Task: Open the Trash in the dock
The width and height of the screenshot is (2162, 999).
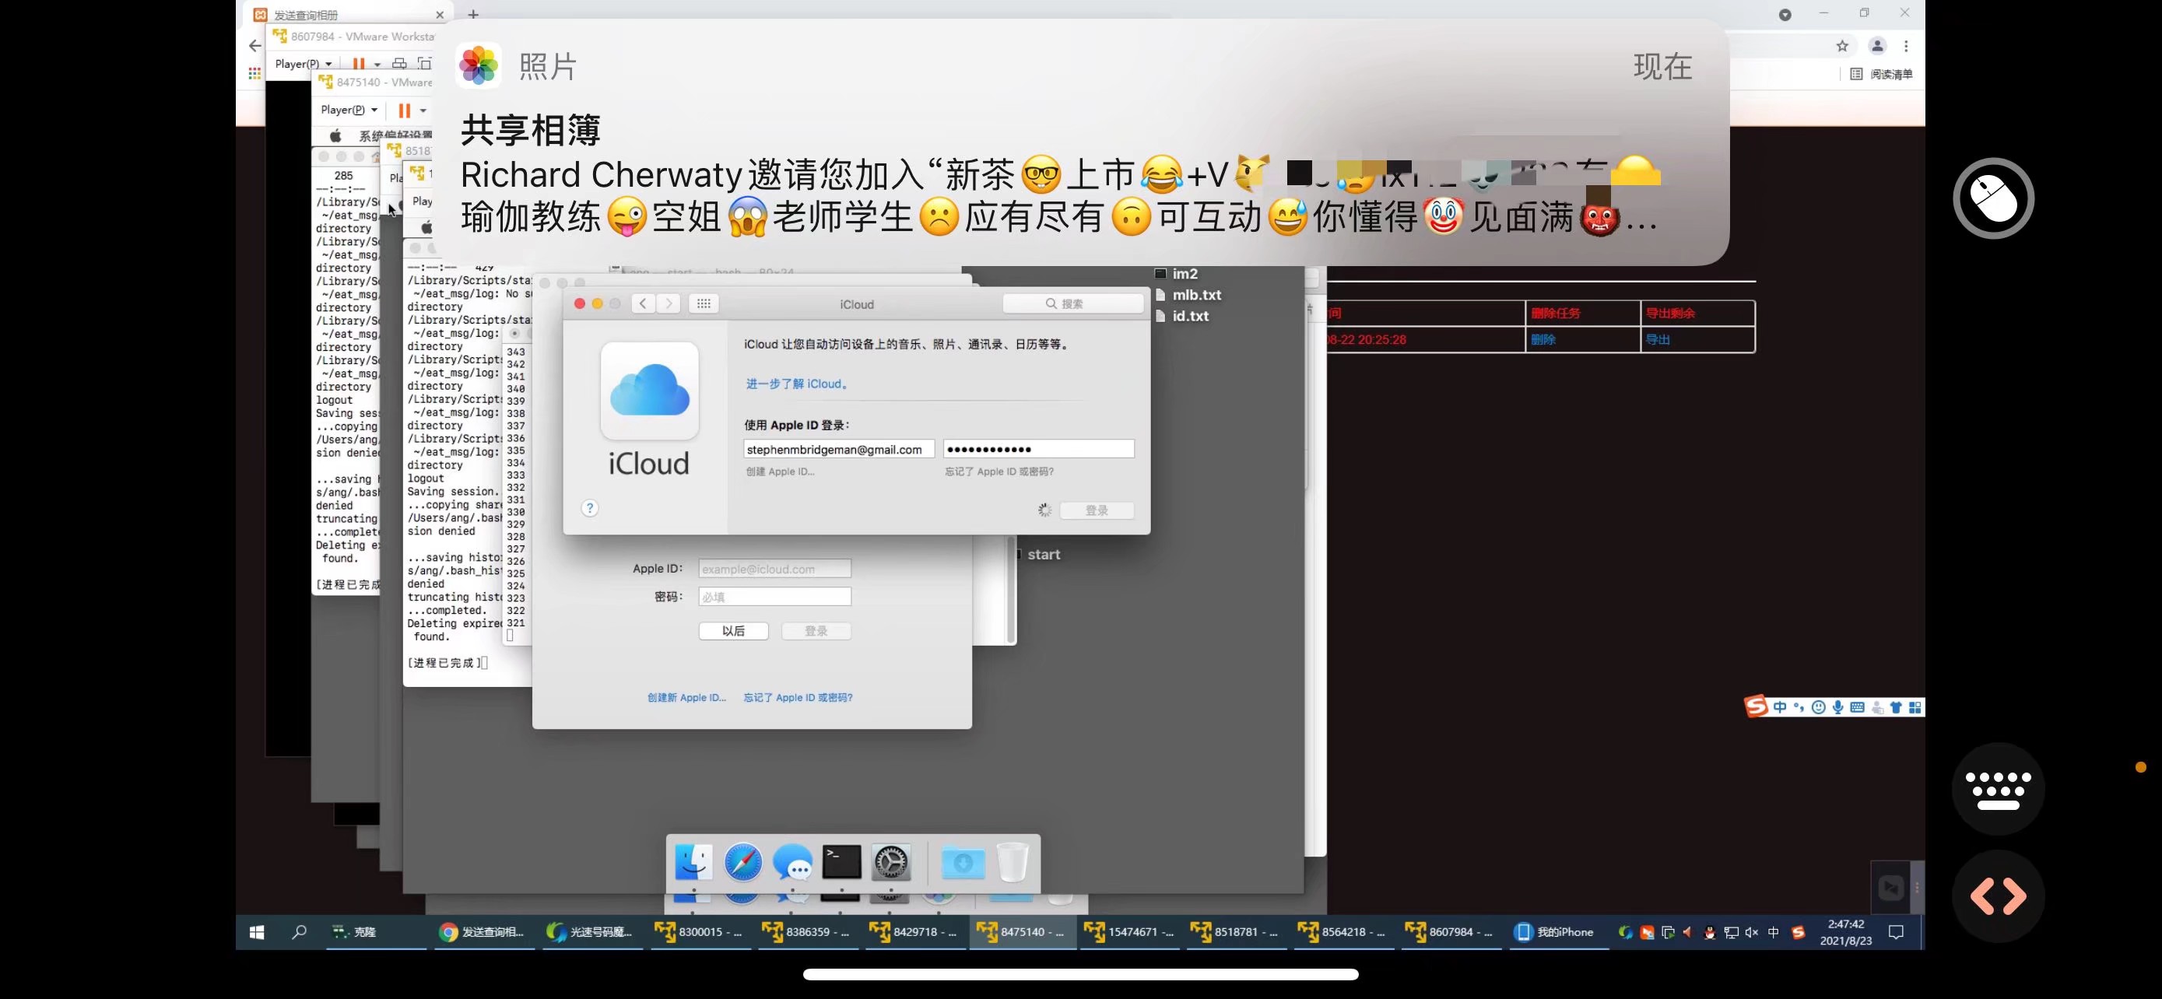Action: click(x=1013, y=862)
